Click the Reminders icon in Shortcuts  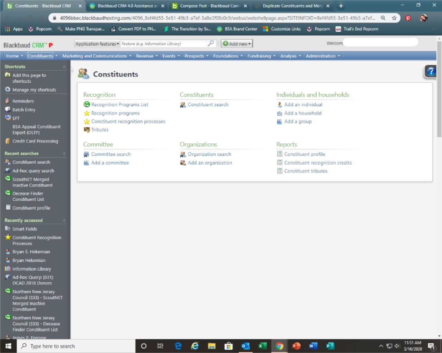[8, 101]
